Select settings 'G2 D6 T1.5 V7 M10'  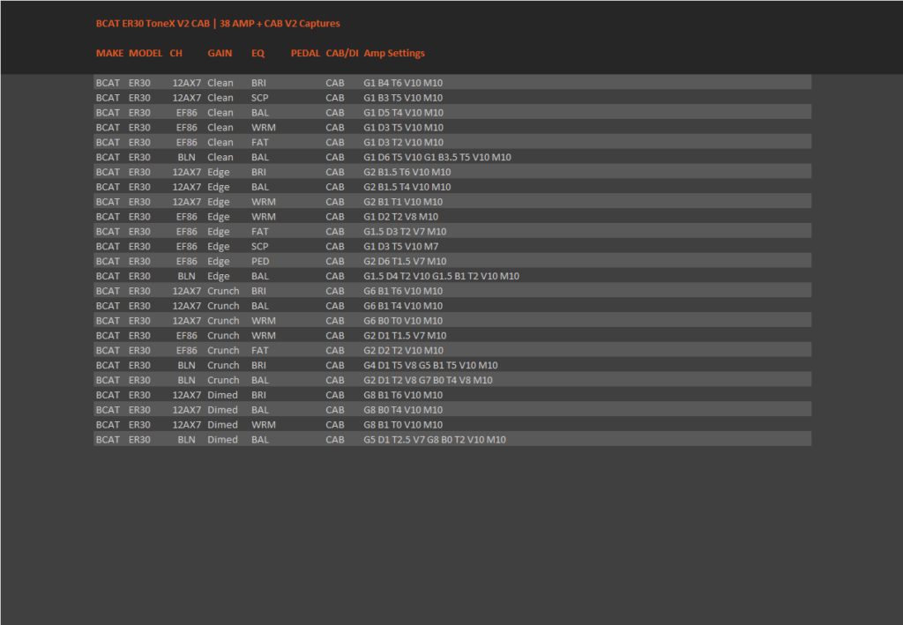(404, 261)
